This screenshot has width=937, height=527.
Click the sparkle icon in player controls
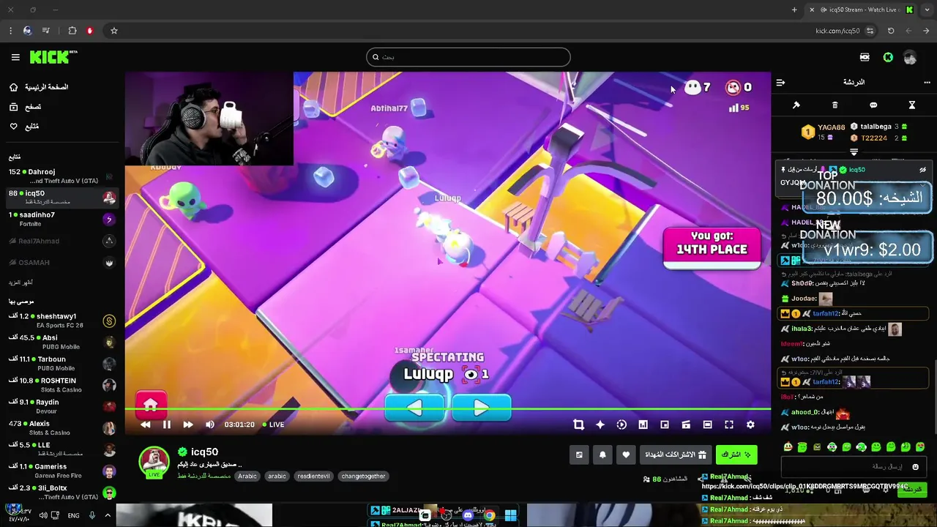pyautogui.click(x=600, y=425)
